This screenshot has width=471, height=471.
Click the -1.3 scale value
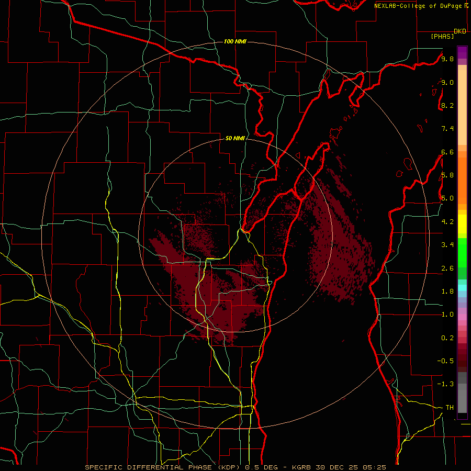click(445, 384)
